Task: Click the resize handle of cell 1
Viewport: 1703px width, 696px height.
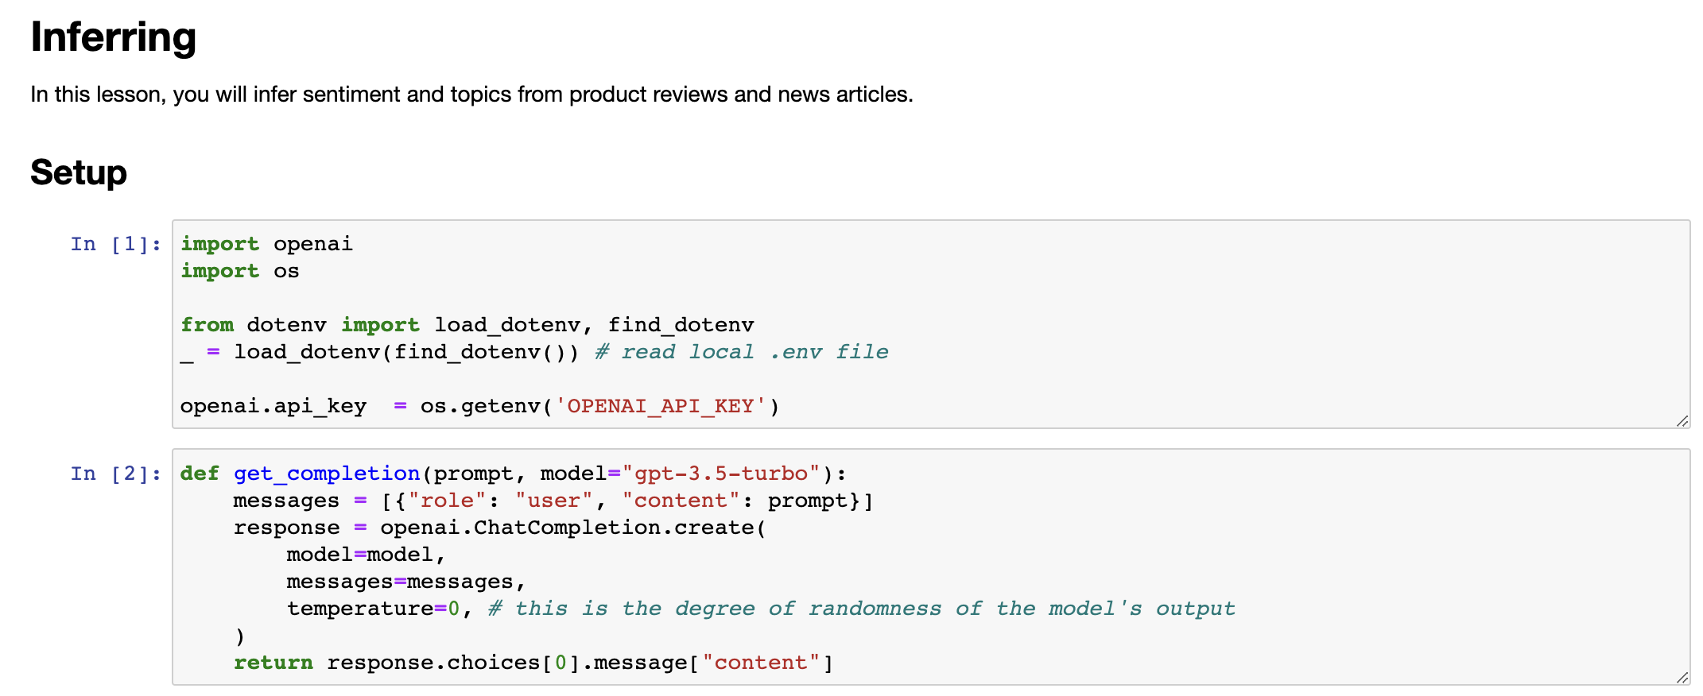Action: 1682,421
